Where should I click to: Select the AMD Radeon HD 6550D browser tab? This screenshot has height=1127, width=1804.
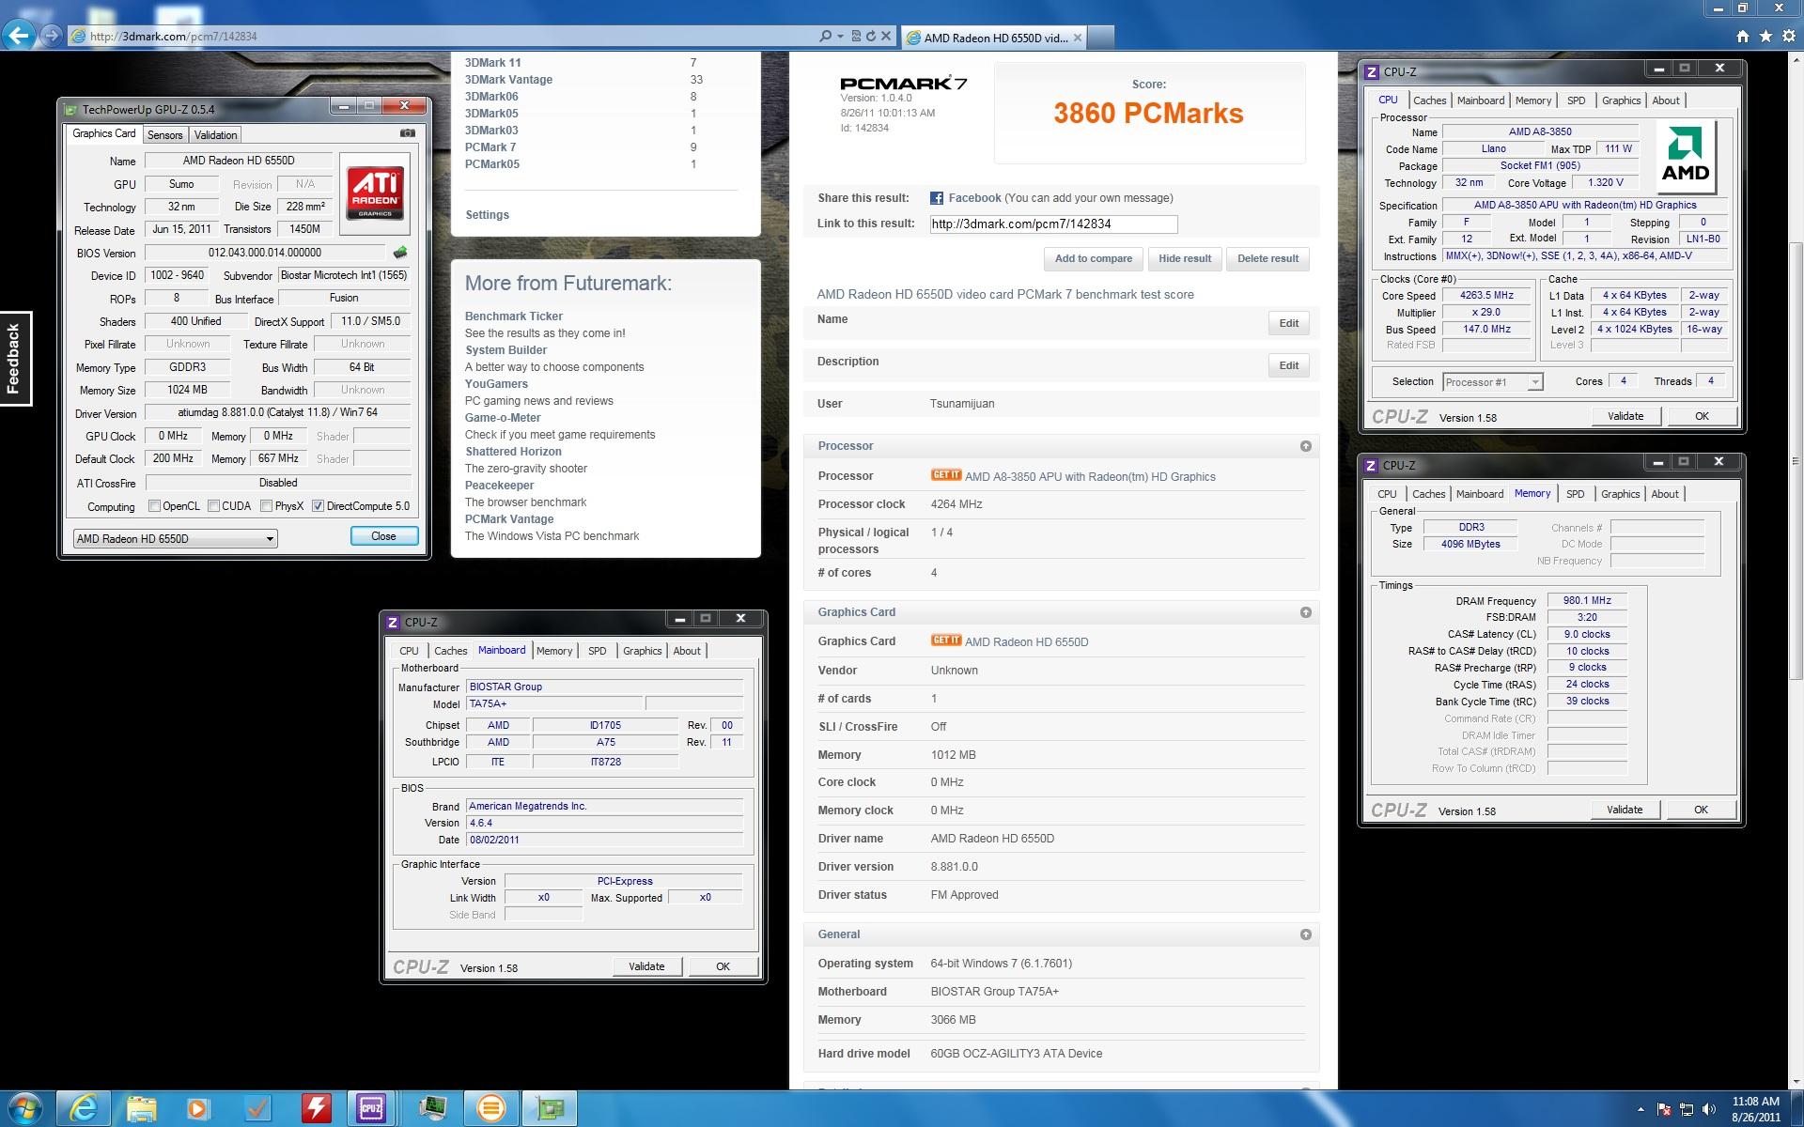[994, 38]
